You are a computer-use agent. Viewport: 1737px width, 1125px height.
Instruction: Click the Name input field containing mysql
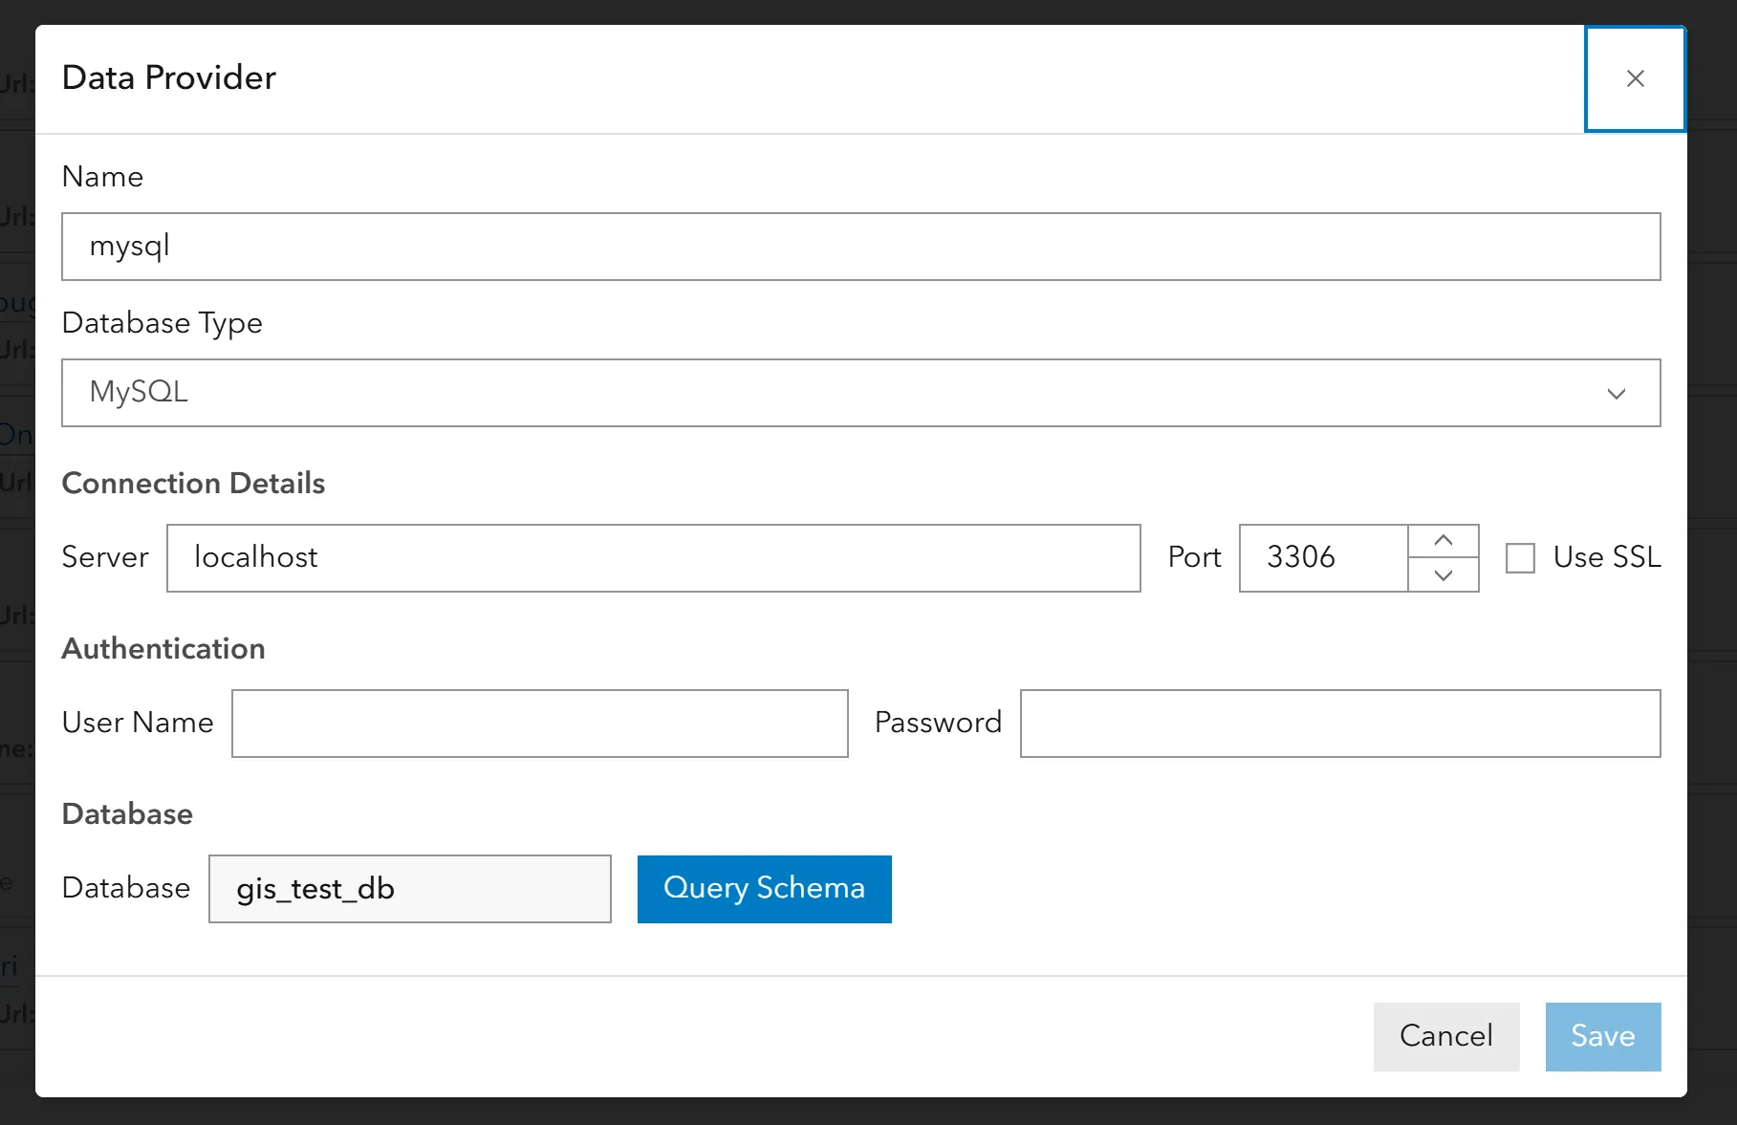click(x=860, y=247)
